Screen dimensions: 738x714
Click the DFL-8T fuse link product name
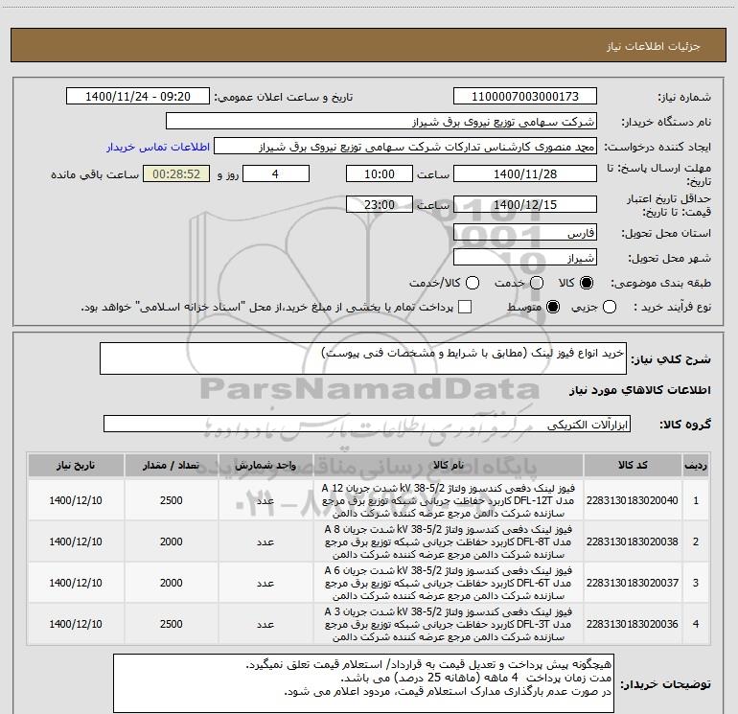coord(449,541)
